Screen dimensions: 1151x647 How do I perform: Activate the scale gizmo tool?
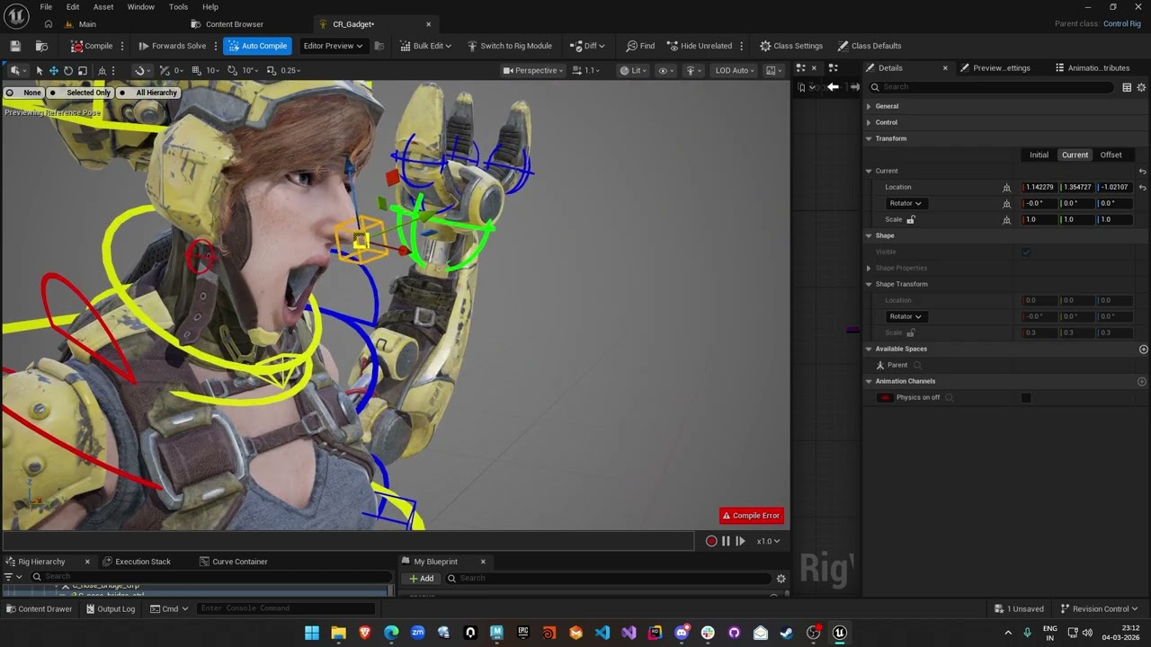coord(83,70)
